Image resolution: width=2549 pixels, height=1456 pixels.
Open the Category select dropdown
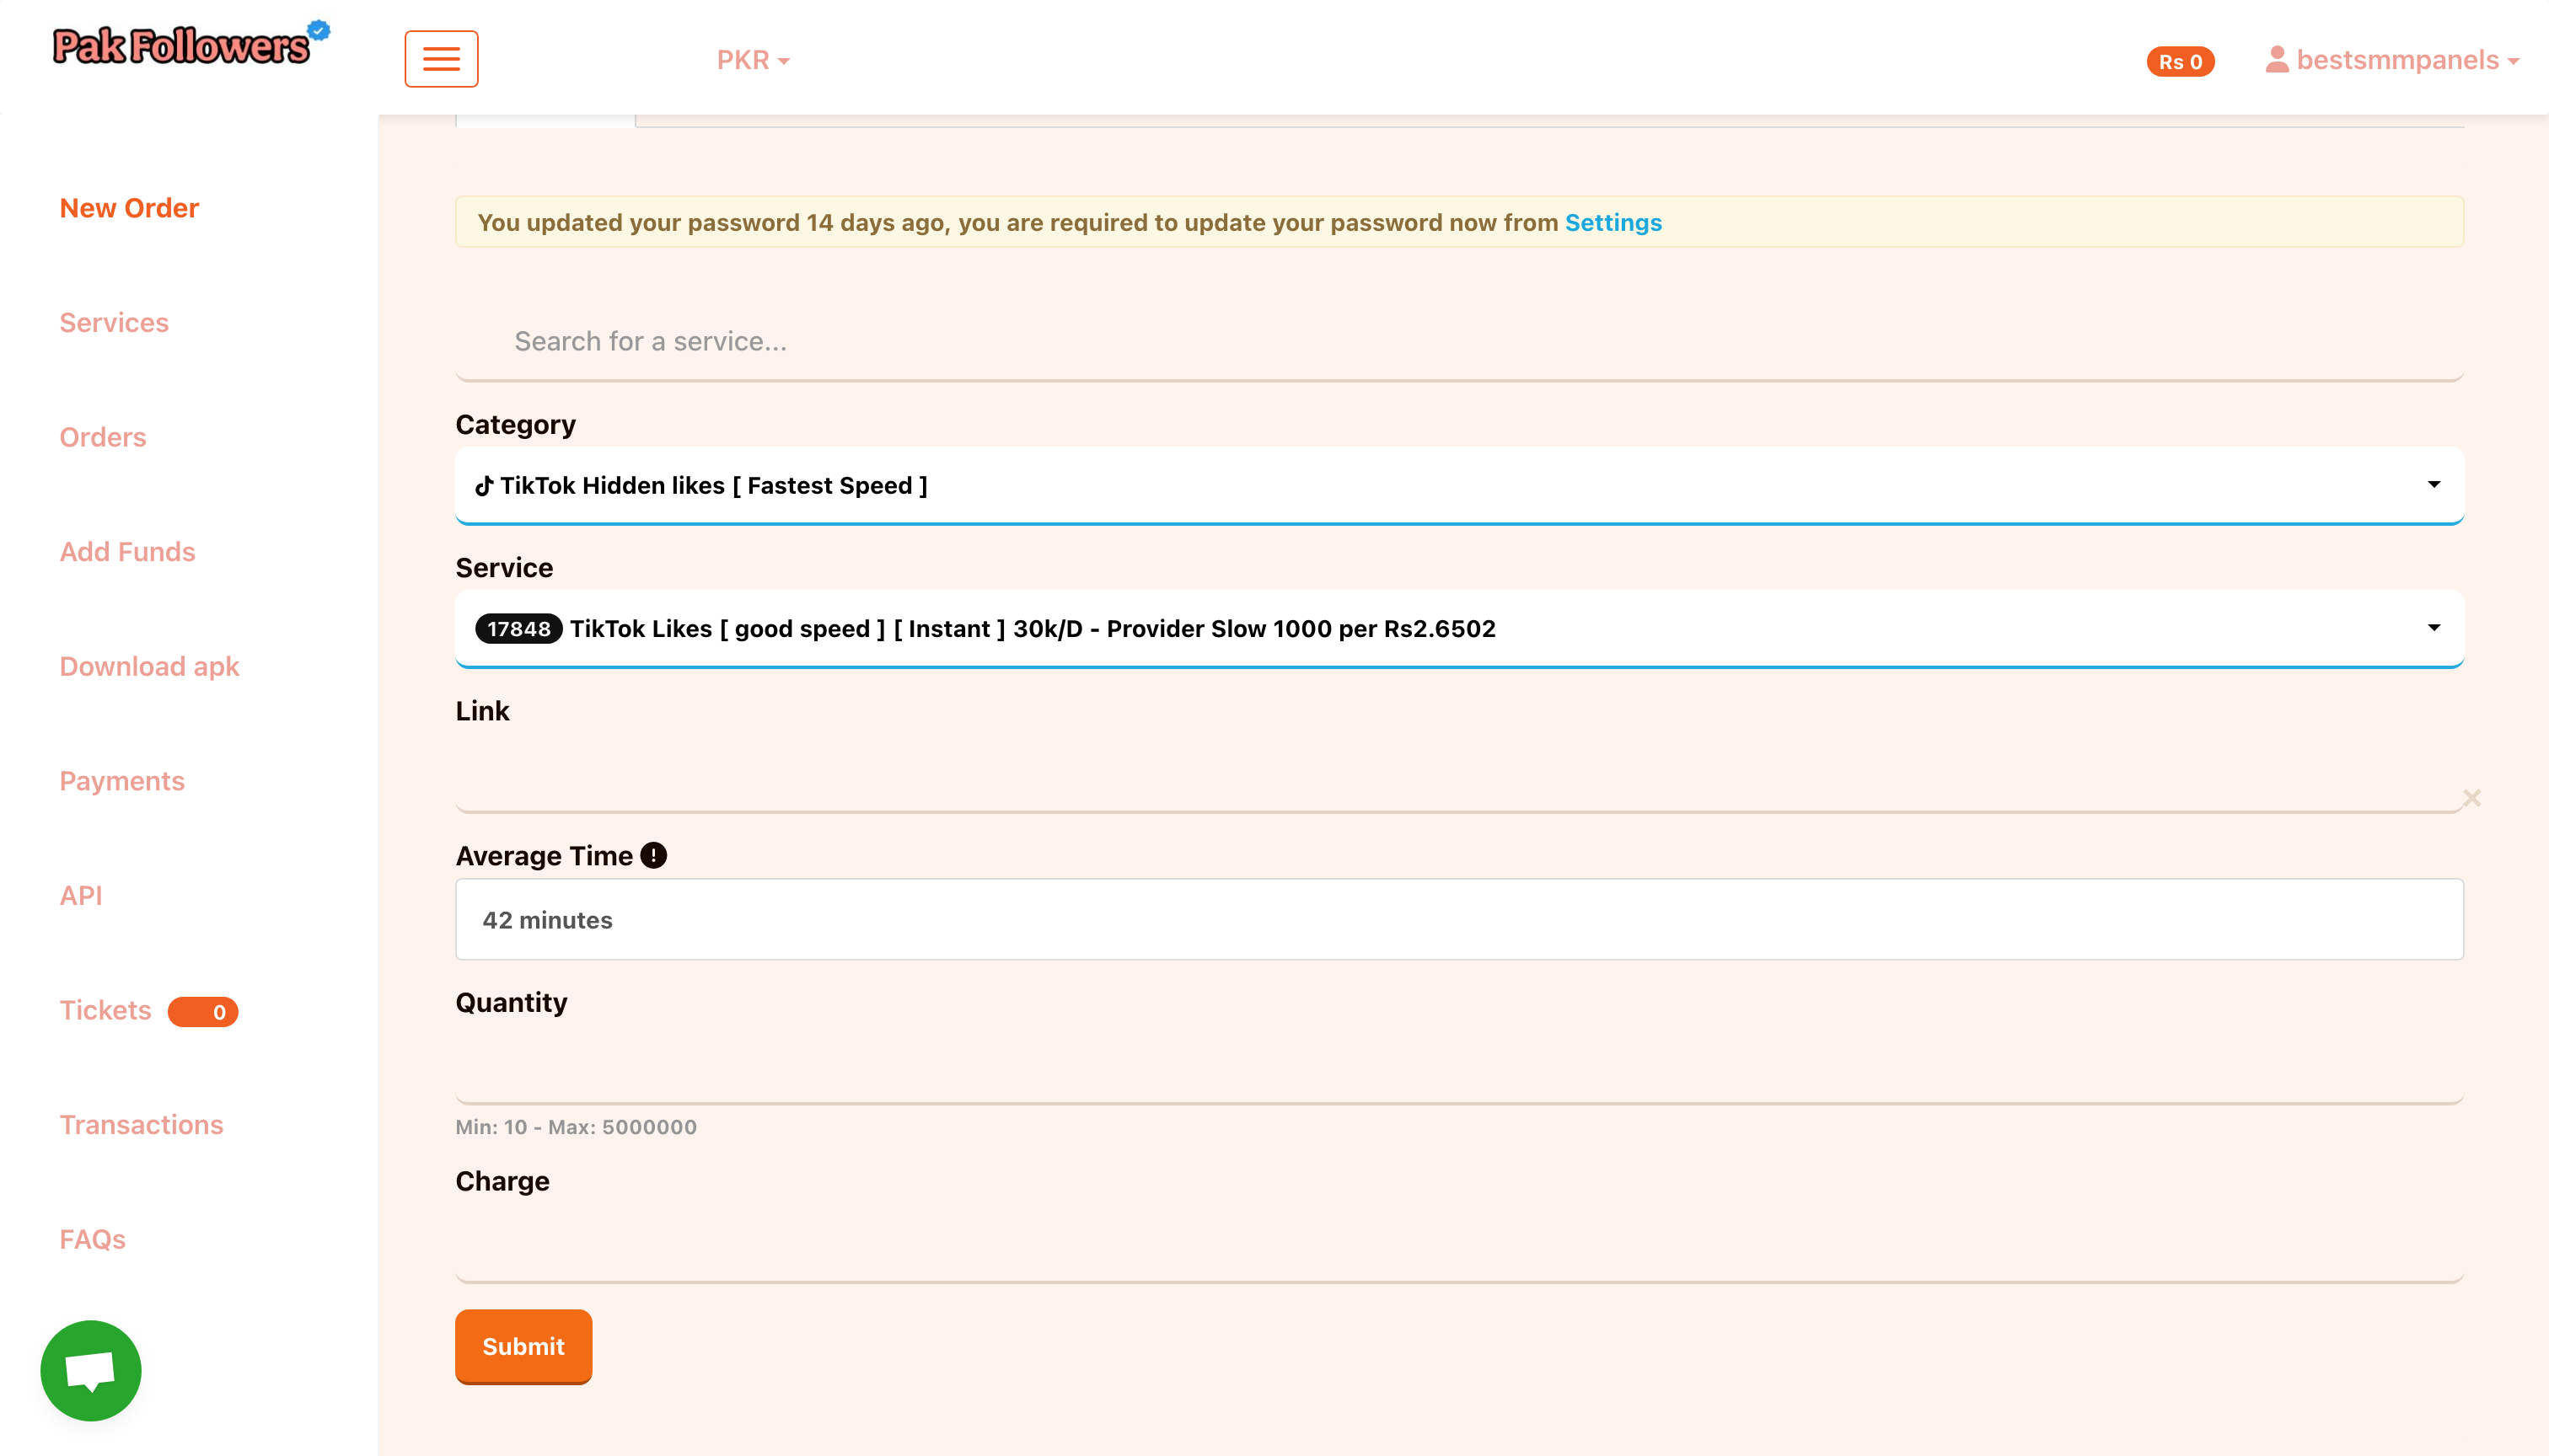(x=1458, y=485)
